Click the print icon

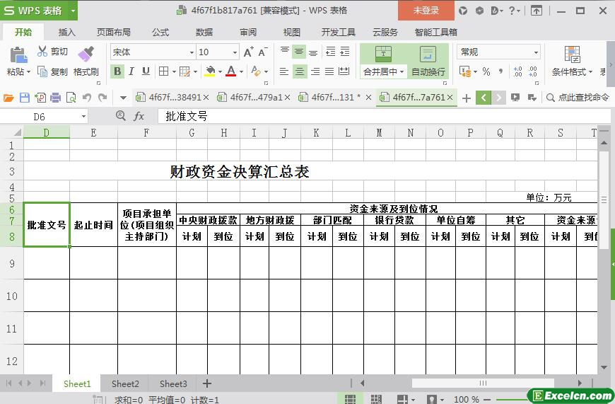[55, 98]
